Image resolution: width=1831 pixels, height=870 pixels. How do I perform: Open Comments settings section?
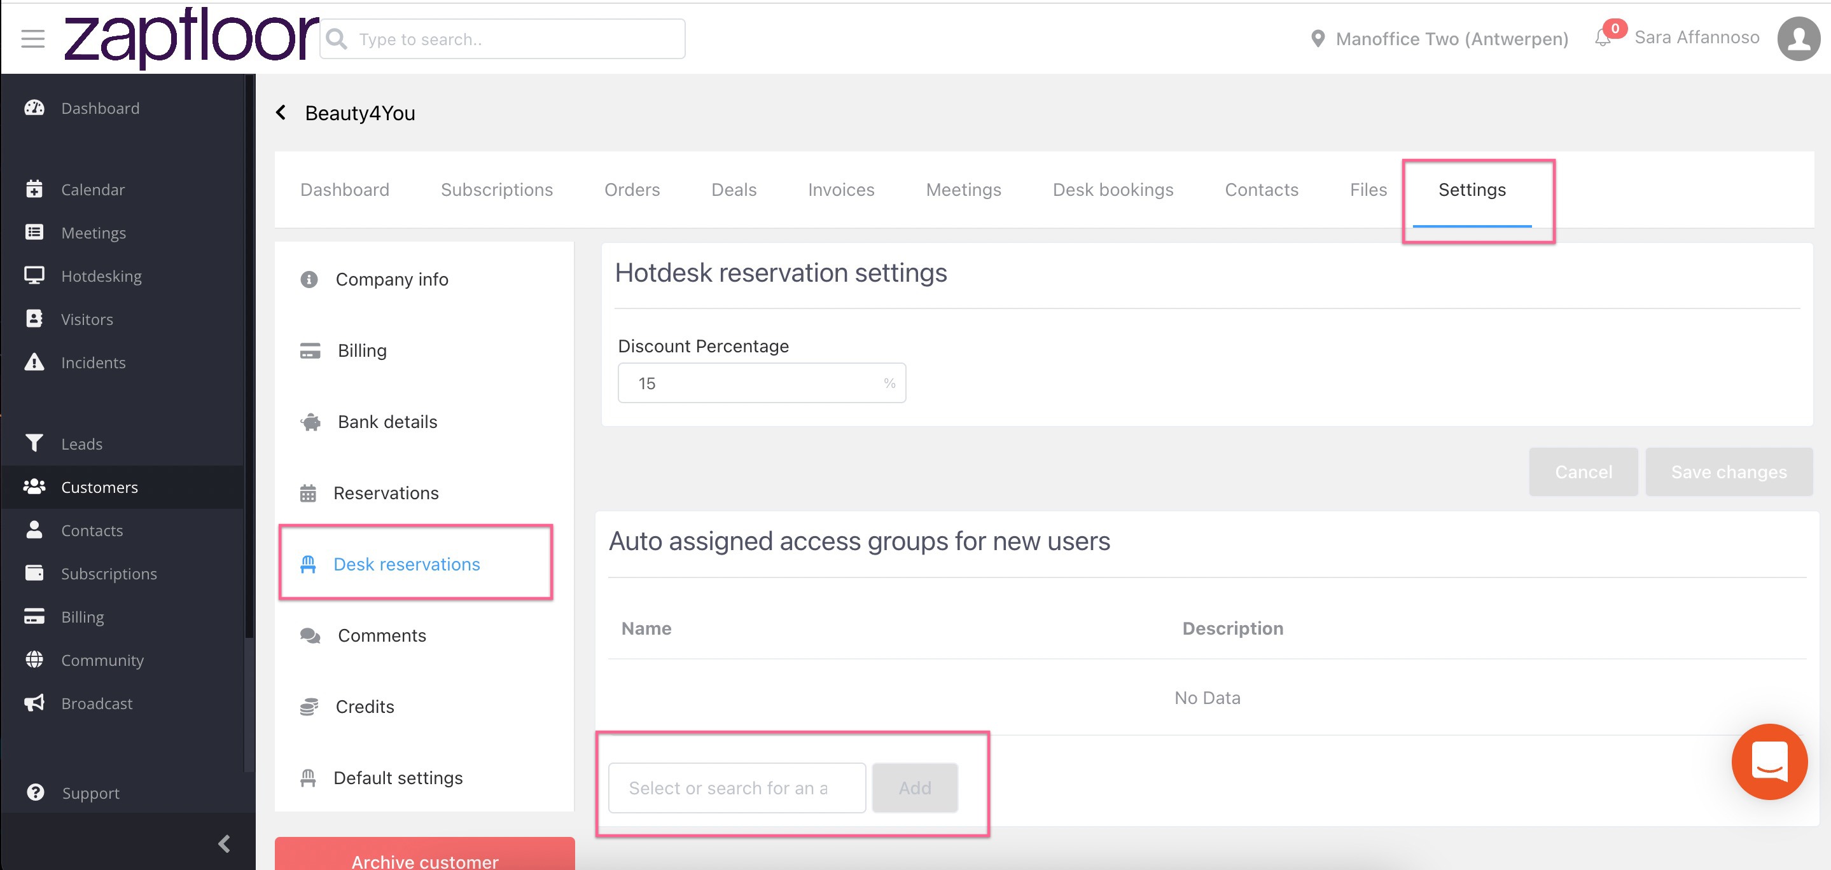pos(424,635)
